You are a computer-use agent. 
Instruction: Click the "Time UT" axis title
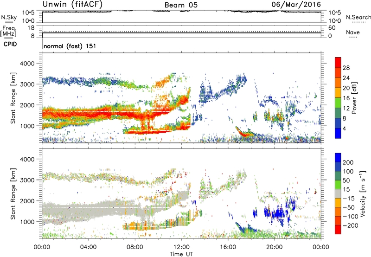point(181,254)
